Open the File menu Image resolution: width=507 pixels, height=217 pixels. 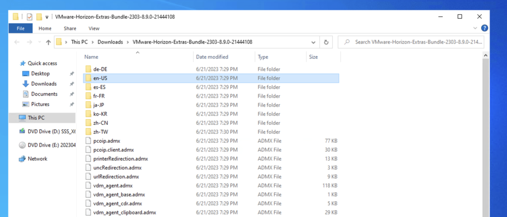(20, 29)
